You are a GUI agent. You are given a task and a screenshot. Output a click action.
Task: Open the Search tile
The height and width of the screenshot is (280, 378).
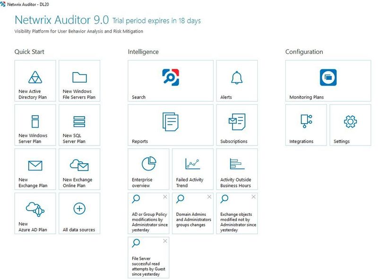[170, 81]
